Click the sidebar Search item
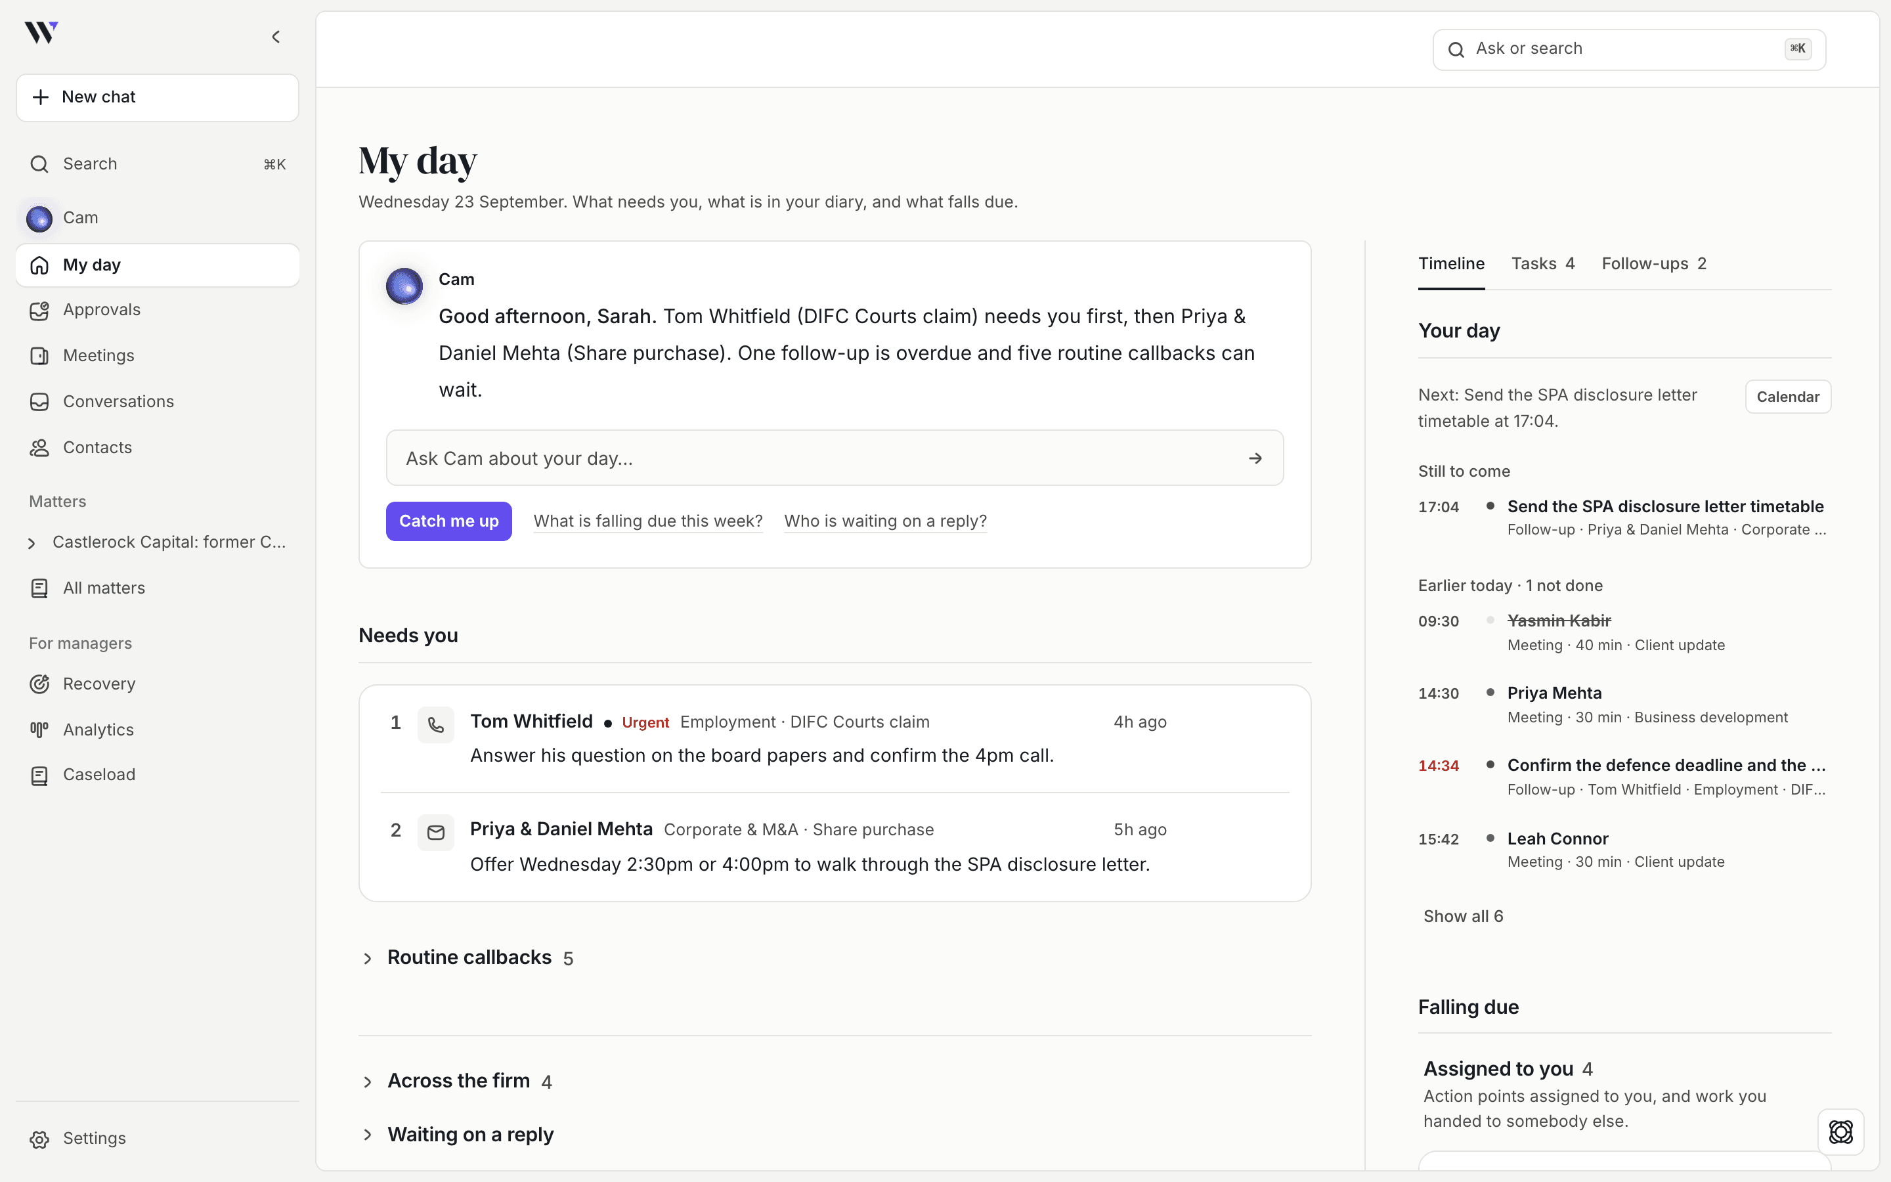 [157, 164]
